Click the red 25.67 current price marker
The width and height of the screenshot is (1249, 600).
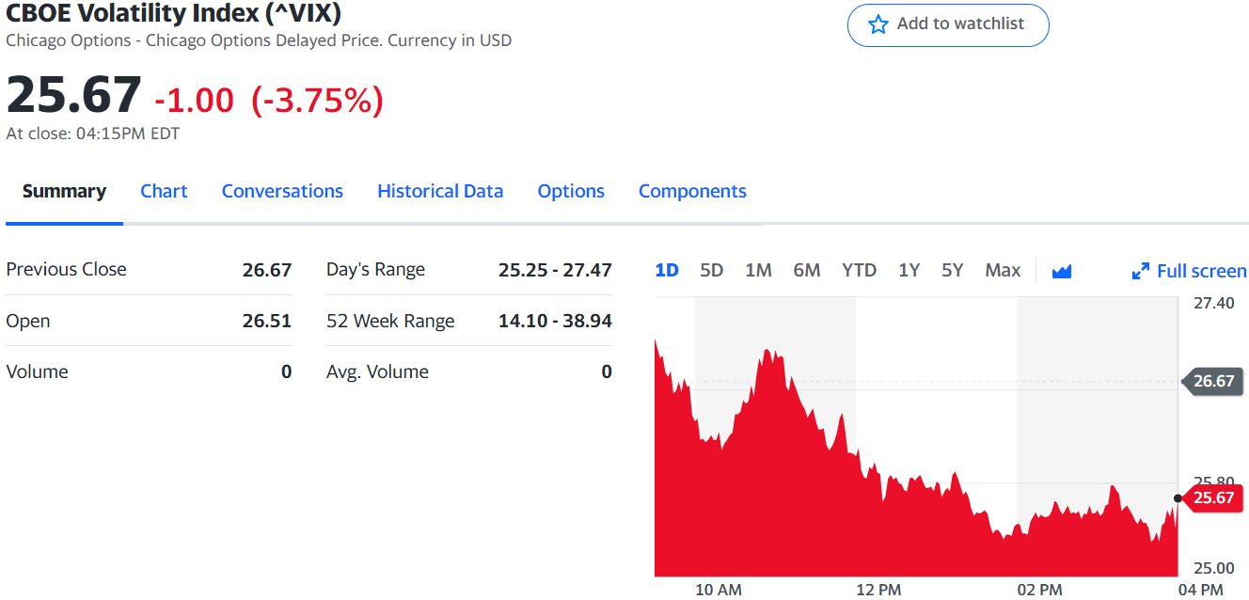[x=1211, y=497]
